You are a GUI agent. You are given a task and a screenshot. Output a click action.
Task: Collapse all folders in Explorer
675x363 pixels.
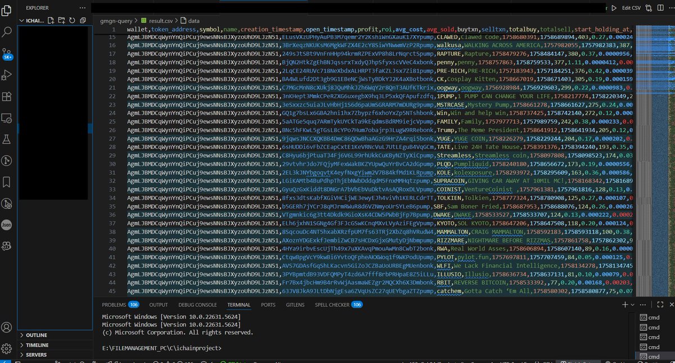[x=83, y=21]
